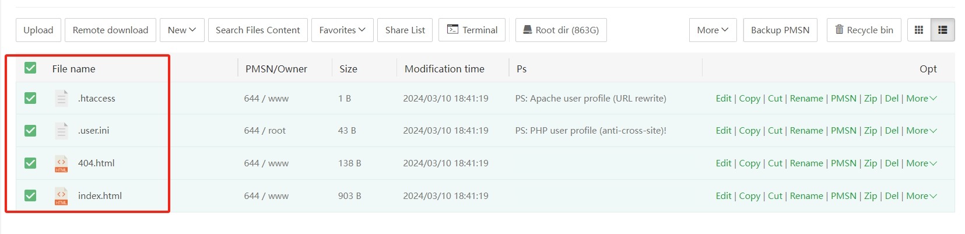Screen dimensions: 965x234
Task: Switch to list view icon
Action: point(943,30)
